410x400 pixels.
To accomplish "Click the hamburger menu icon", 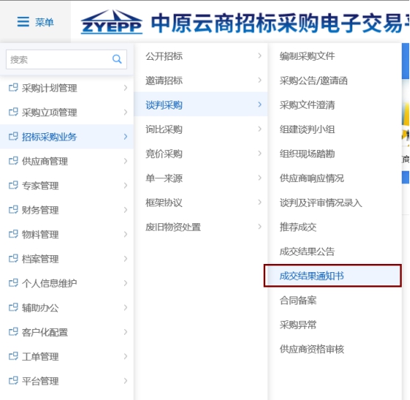I will 23,22.
